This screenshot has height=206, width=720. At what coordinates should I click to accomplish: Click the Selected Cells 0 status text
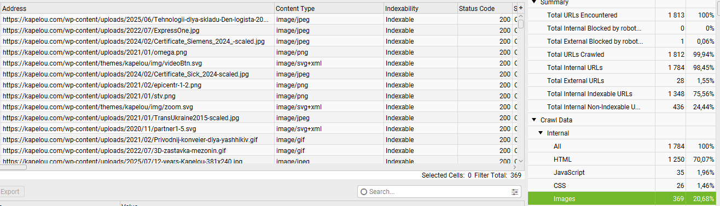coord(446,175)
